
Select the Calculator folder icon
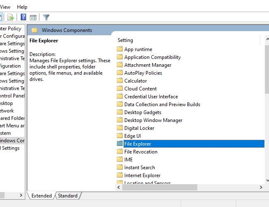(120, 80)
